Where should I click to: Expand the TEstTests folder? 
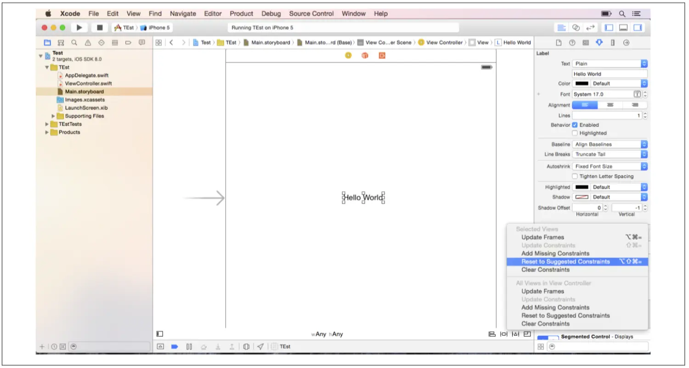47,124
